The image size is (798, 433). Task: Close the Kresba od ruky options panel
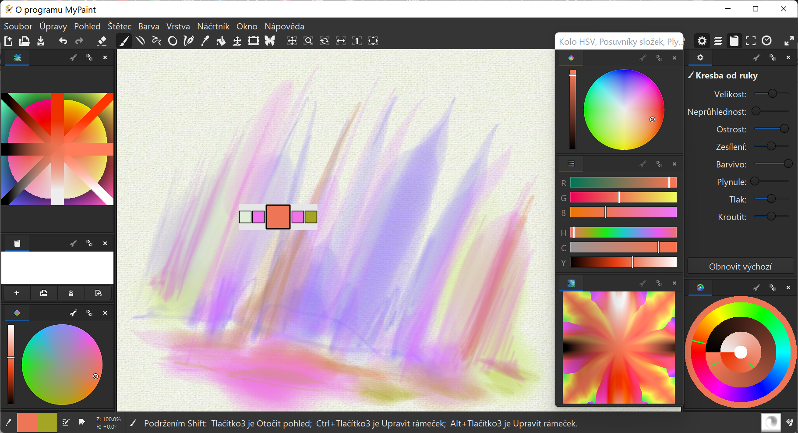[788, 57]
